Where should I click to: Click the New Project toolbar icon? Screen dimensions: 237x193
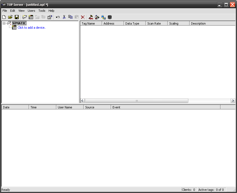[4, 17]
